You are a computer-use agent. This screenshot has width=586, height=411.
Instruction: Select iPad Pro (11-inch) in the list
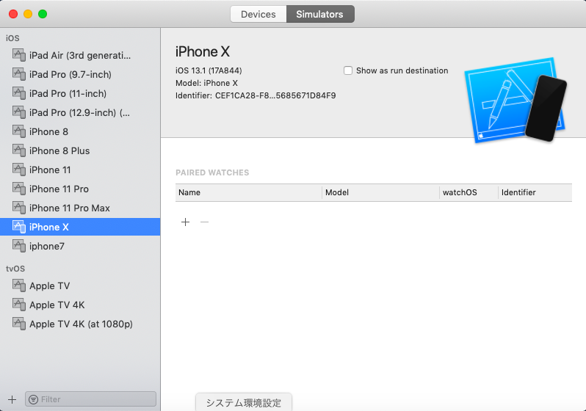tap(80, 93)
